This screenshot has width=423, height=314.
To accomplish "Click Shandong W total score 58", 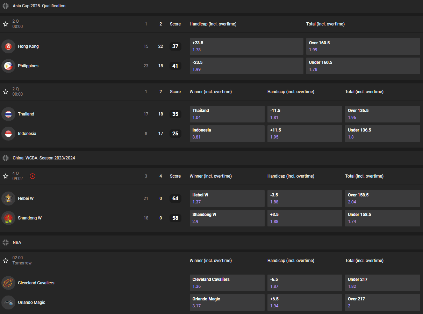I will click(x=175, y=218).
